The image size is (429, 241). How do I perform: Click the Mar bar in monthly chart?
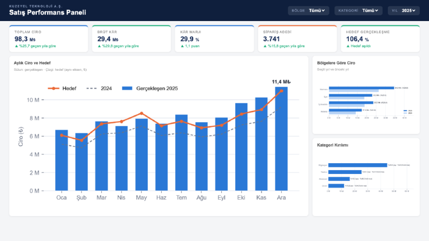point(102,156)
